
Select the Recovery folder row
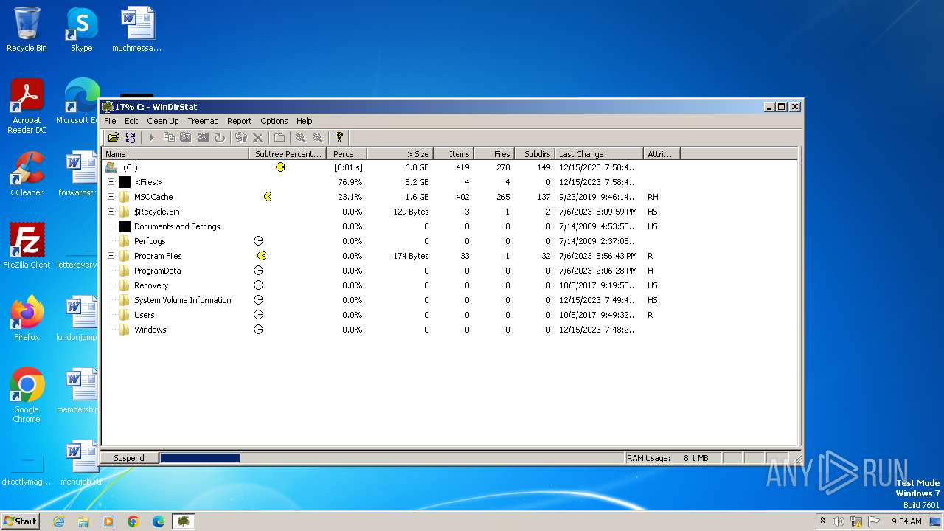pyautogui.click(x=449, y=285)
